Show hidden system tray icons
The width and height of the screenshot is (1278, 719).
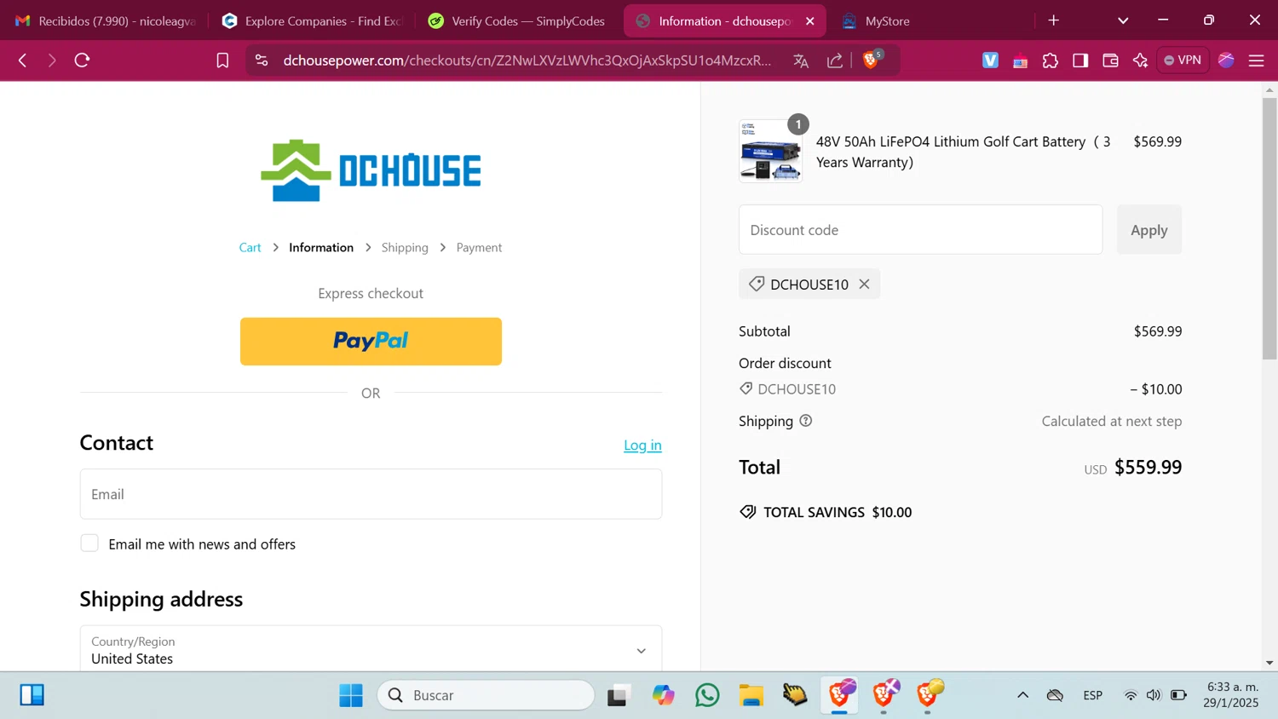[x=1022, y=695]
